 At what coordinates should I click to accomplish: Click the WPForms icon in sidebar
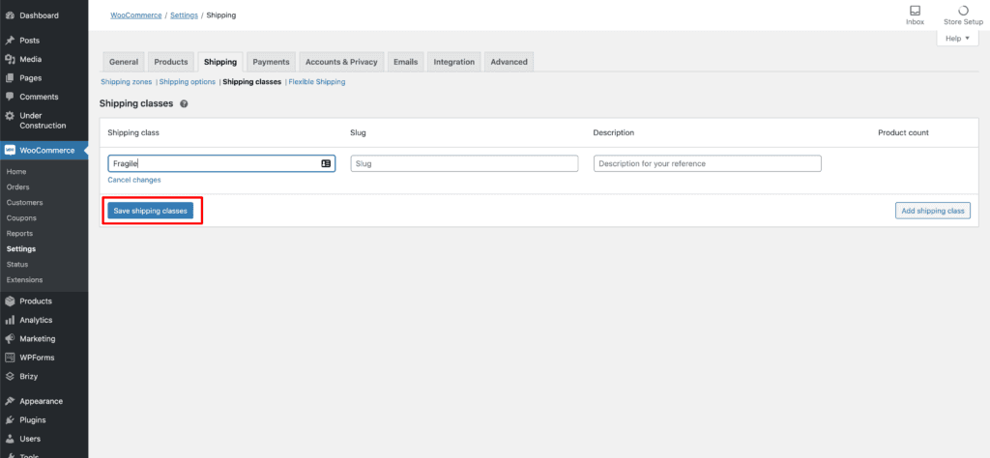(10, 358)
